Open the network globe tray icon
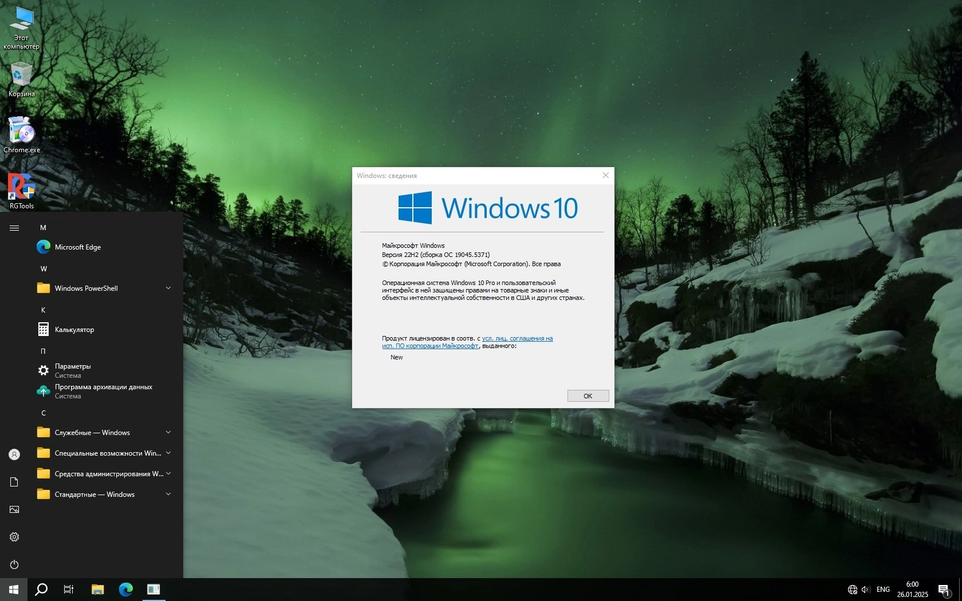 (853, 590)
